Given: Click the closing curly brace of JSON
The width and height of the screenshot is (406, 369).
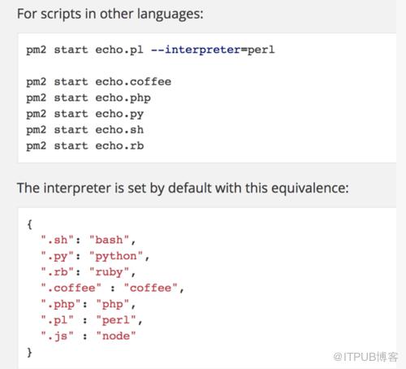Looking at the screenshot, I should tap(29, 353).
